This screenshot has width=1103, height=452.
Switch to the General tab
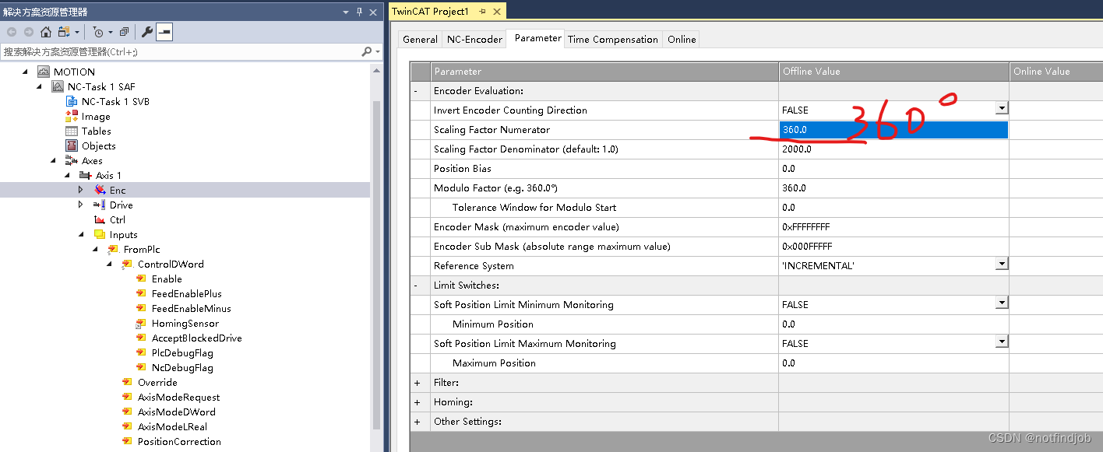coord(419,39)
